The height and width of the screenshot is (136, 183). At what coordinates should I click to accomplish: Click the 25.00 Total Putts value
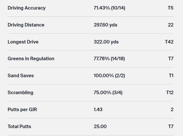click(100, 126)
